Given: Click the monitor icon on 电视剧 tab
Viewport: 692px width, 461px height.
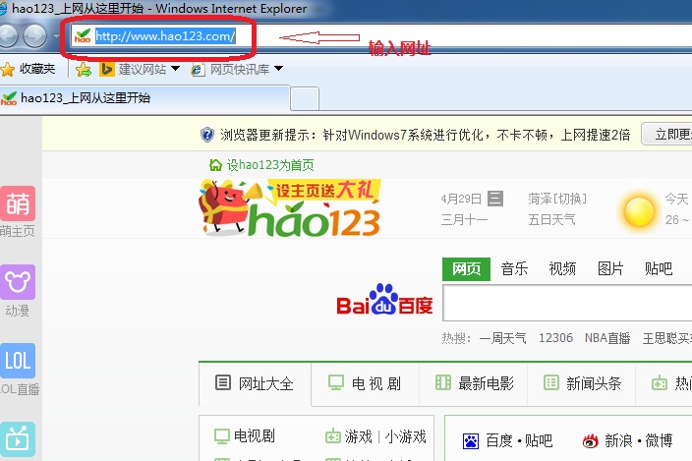Looking at the screenshot, I should tap(336, 382).
